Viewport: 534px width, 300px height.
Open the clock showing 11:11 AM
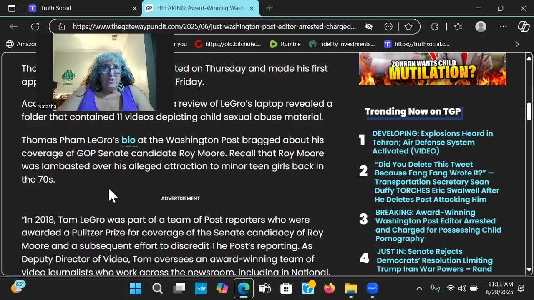point(500,288)
